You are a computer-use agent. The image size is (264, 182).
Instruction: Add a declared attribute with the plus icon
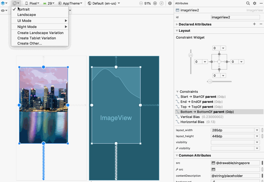(x=254, y=24)
